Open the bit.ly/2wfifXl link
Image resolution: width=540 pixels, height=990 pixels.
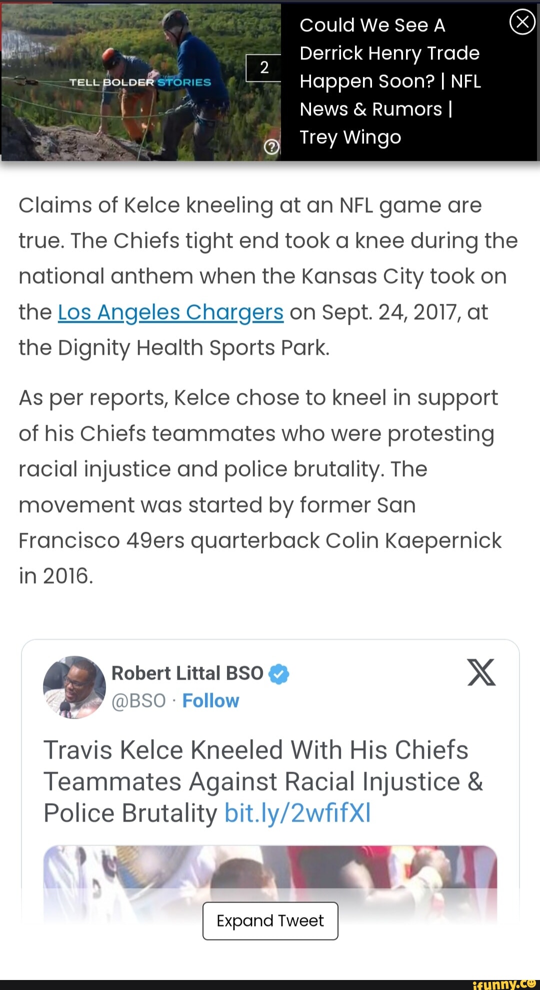(x=297, y=813)
